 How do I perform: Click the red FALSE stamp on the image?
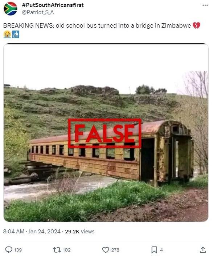tap(105, 133)
